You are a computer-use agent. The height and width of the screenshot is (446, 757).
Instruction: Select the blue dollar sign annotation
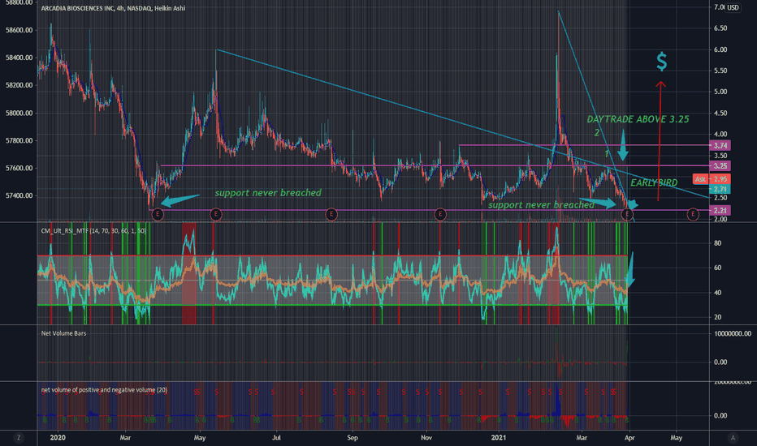[x=662, y=62]
